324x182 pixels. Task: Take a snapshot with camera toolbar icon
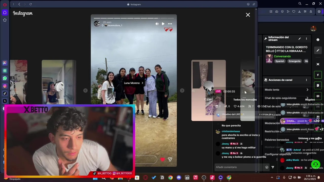(x=277, y=12)
